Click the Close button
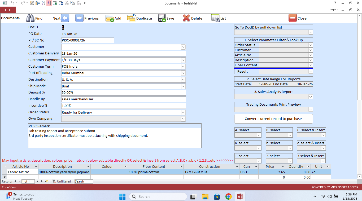Image resolution: width=362 pixels, height=201 pixels. pos(298,18)
